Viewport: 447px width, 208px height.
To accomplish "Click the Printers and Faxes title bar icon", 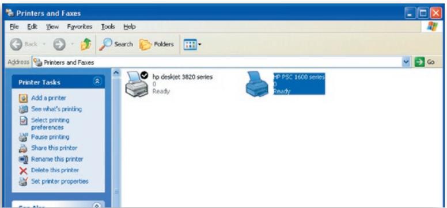I will click(x=10, y=13).
